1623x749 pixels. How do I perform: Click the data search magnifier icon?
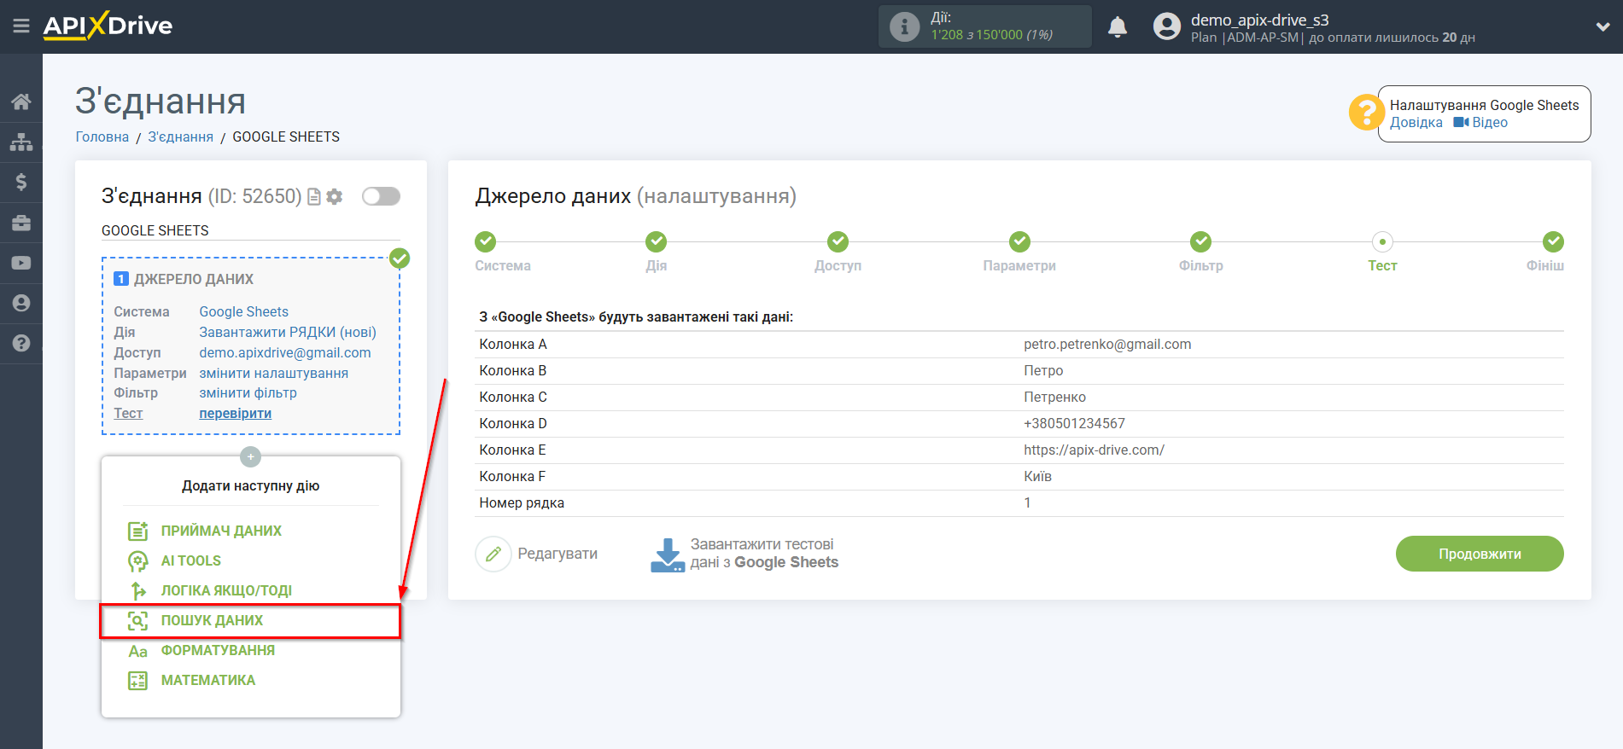pos(137,620)
